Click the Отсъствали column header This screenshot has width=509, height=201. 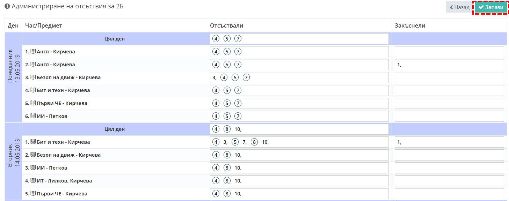tap(227, 26)
